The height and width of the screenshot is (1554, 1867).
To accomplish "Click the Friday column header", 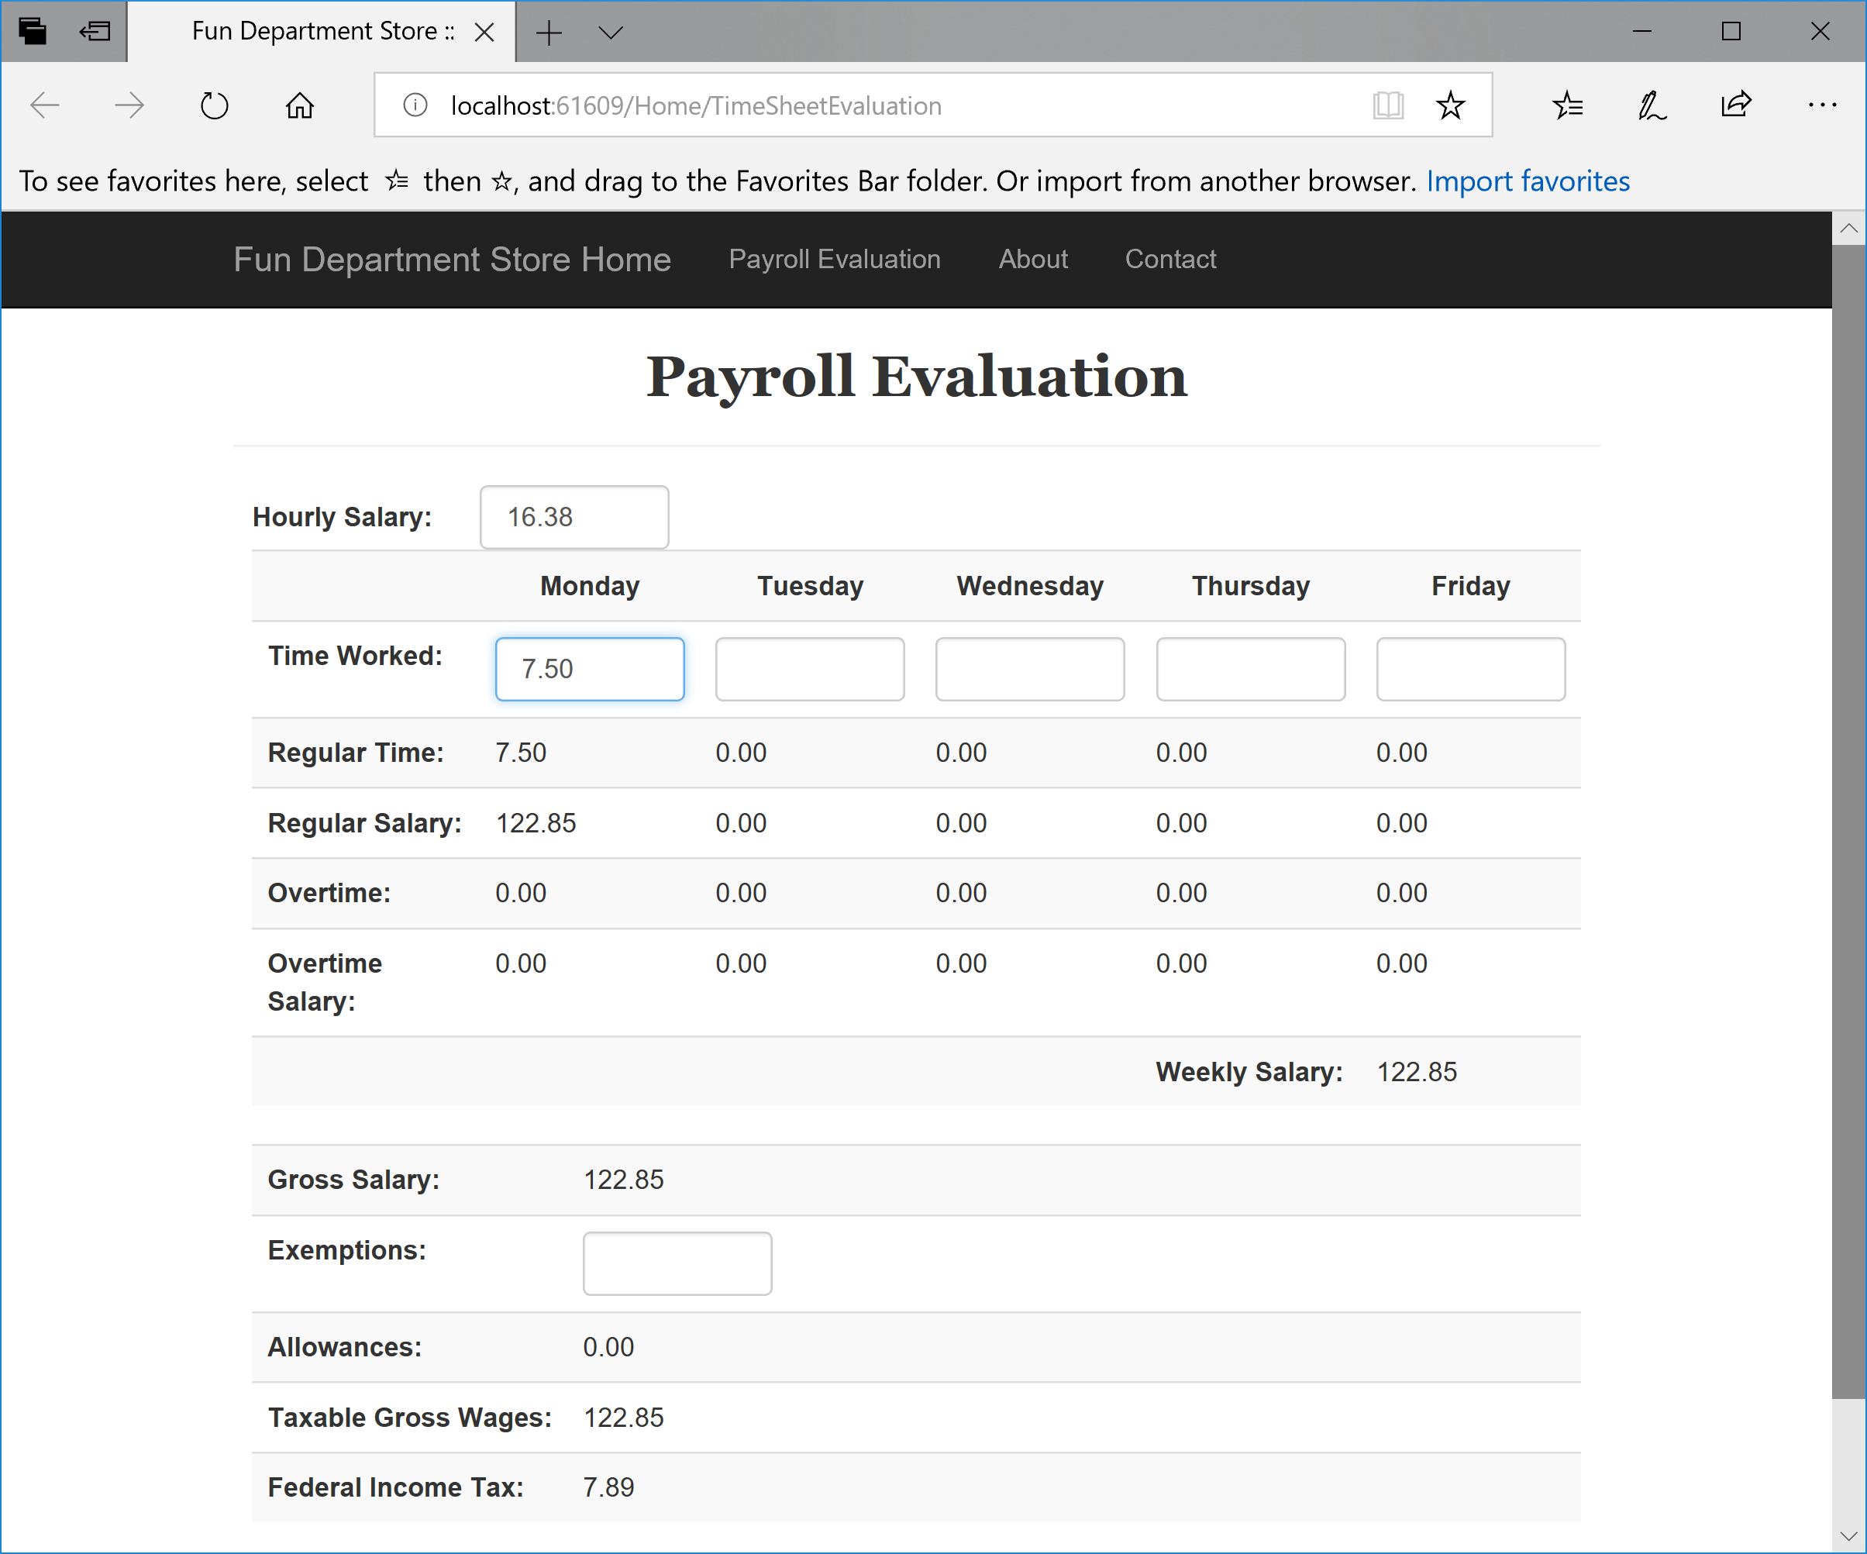I will (x=1470, y=587).
